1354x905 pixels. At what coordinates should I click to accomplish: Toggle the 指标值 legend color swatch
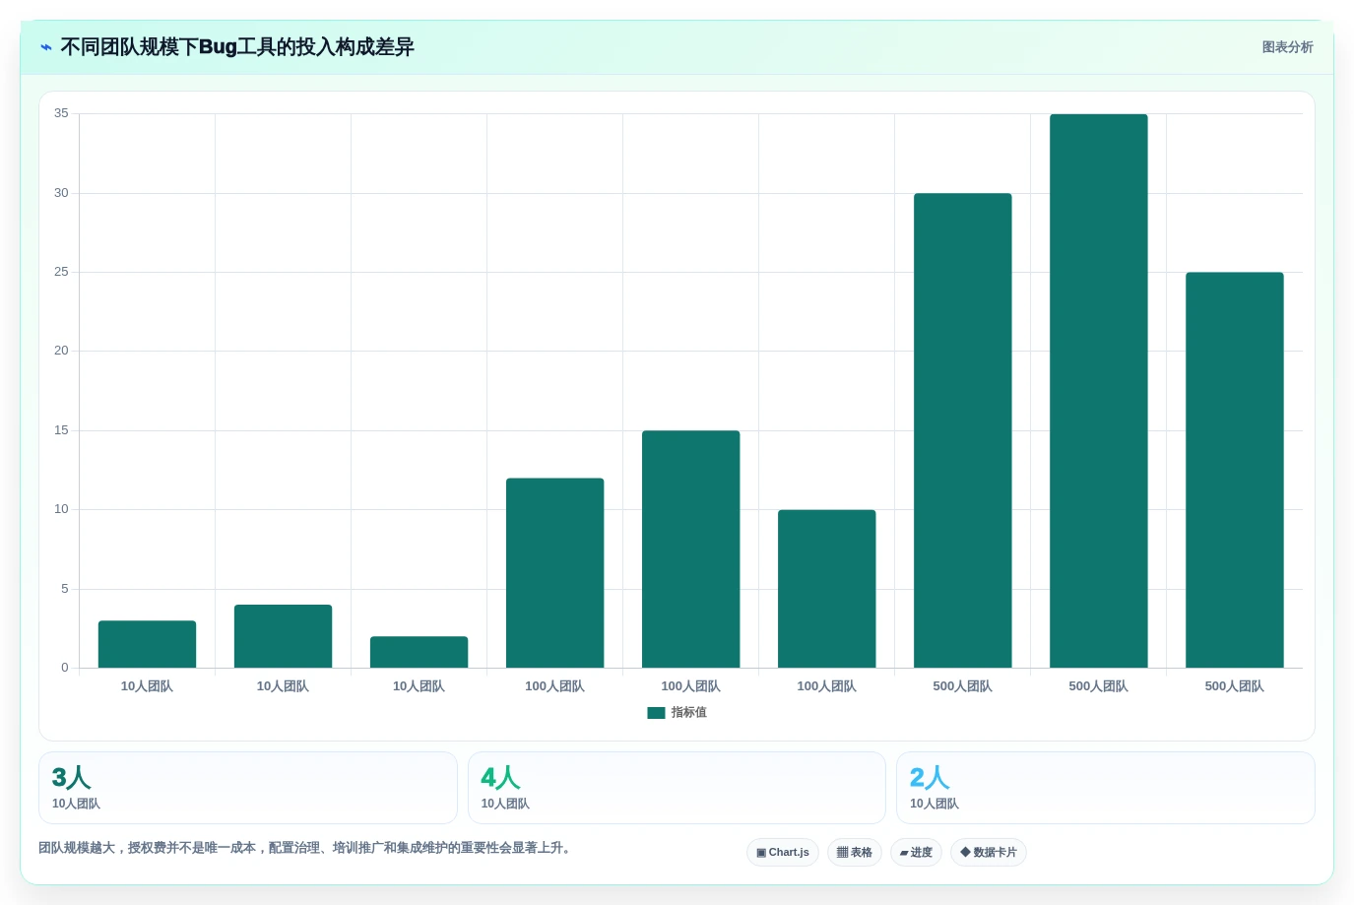click(656, 713)
